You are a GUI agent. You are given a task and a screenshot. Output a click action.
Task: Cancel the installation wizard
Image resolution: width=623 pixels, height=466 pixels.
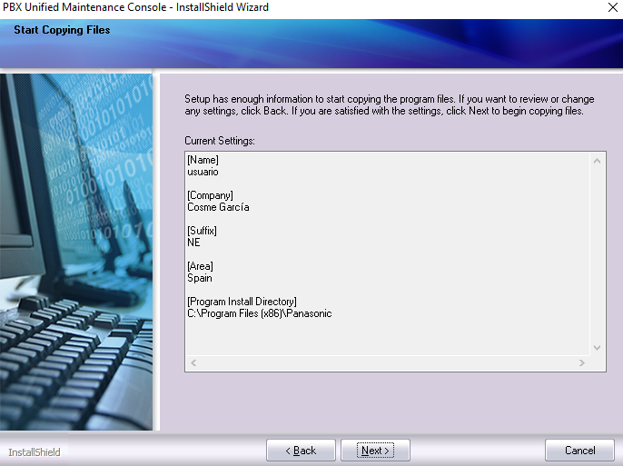click(579, 451)
